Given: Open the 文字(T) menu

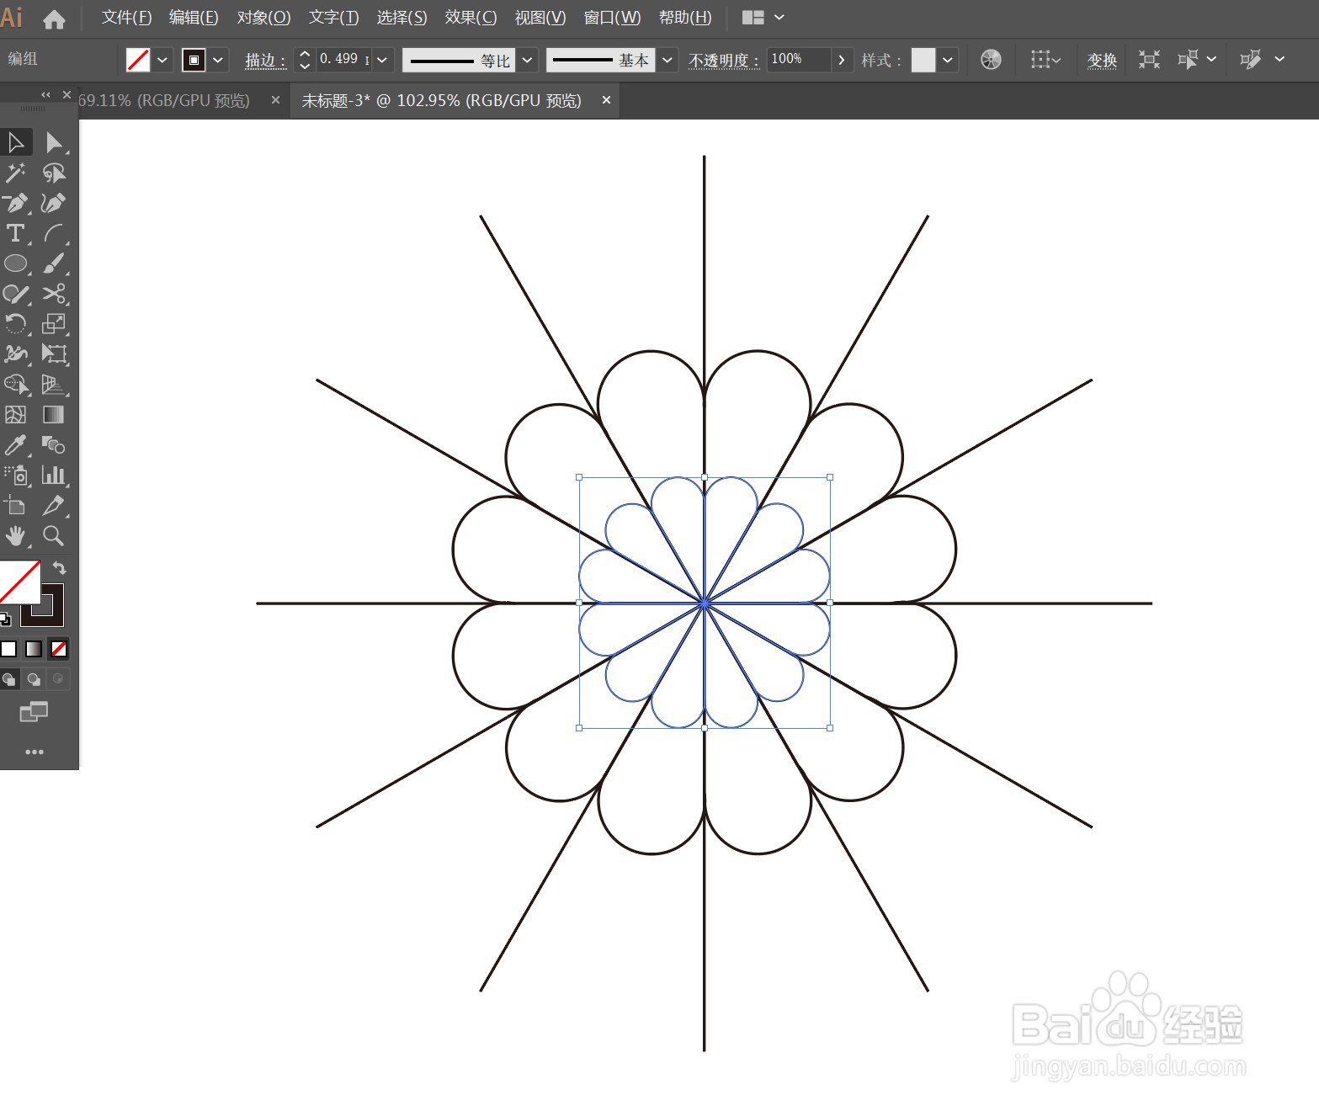Looking at the screenshot, I should click(x=333, y=18).
